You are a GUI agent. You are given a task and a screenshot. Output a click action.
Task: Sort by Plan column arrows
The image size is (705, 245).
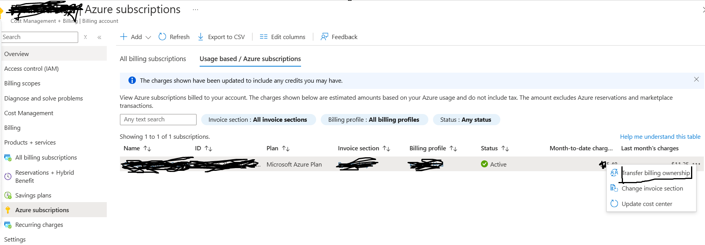pos(286,148)
